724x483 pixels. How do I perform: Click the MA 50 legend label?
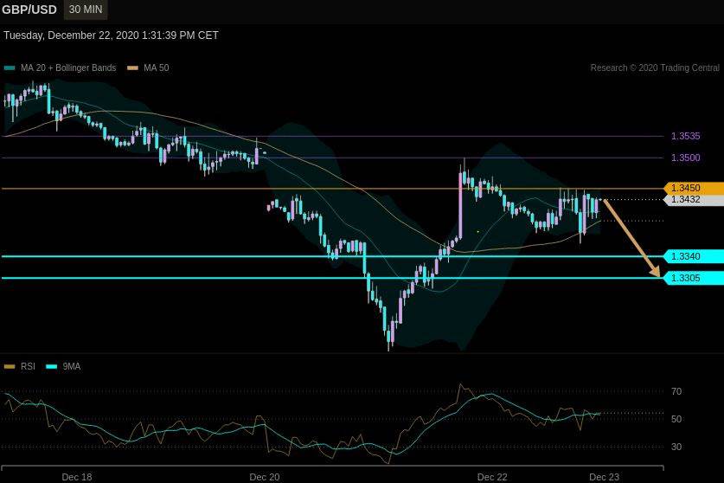click(x=156, y=68)
